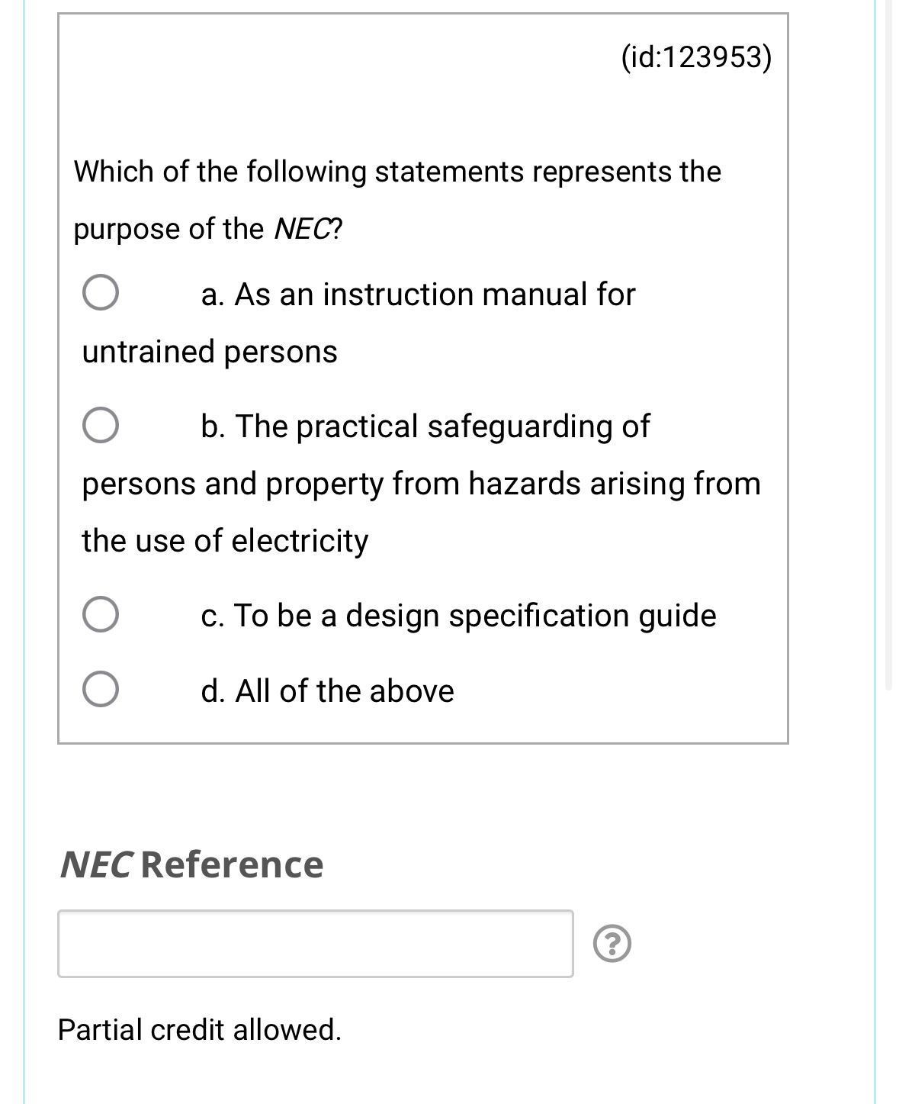
Task: Click answer text 'As an instruction manual for'
Action: [x=418, y=295]
